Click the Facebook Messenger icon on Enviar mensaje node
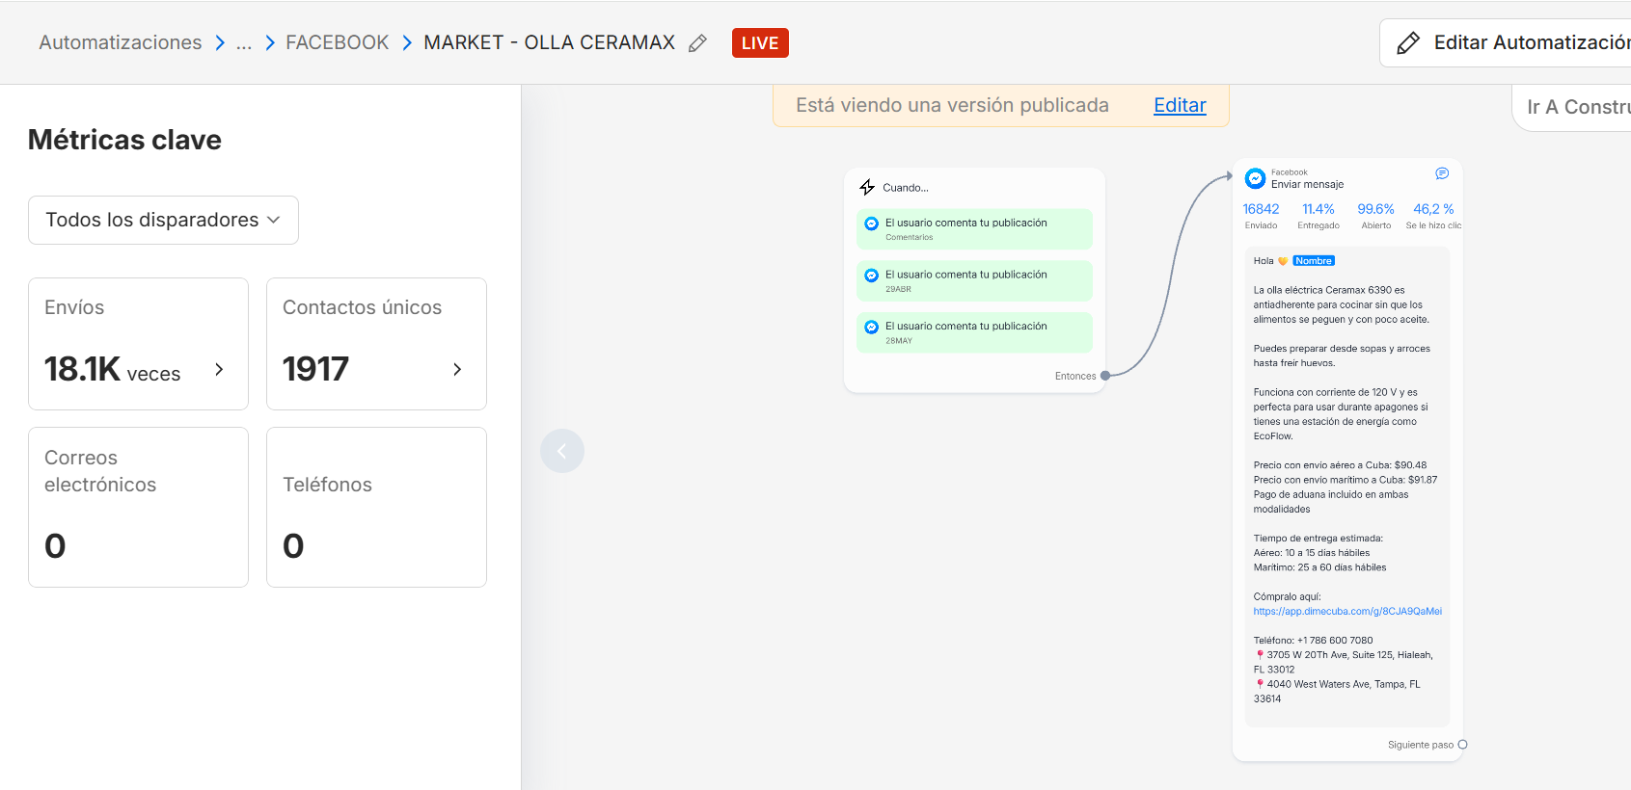Image resolution: width=1631 pixels, height=790 pixels. tap(1255, 178)
